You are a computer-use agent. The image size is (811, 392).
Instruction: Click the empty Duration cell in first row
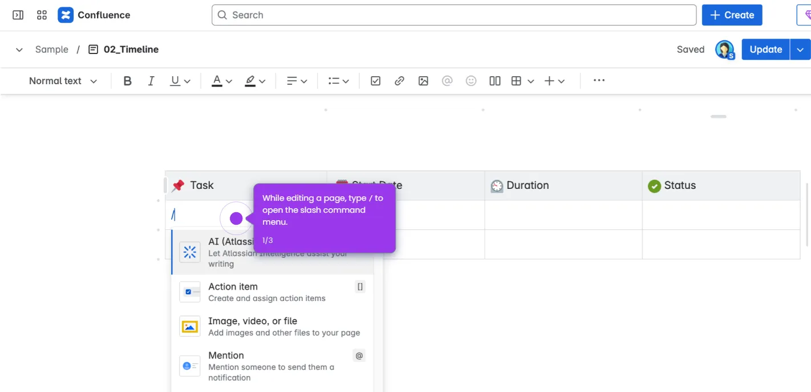(x=563, y=215)
